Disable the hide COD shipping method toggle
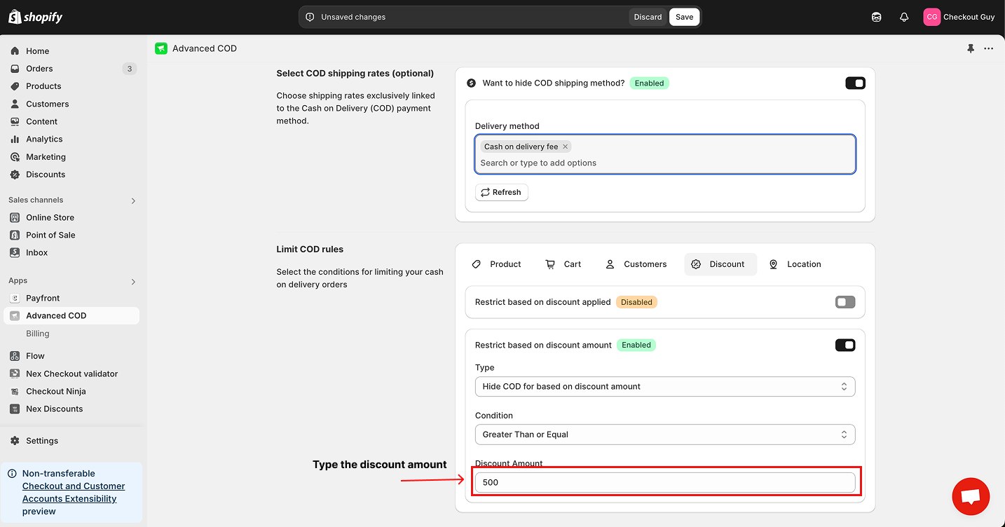Screen dimensions: 1005x527 [x=855, y=83]
